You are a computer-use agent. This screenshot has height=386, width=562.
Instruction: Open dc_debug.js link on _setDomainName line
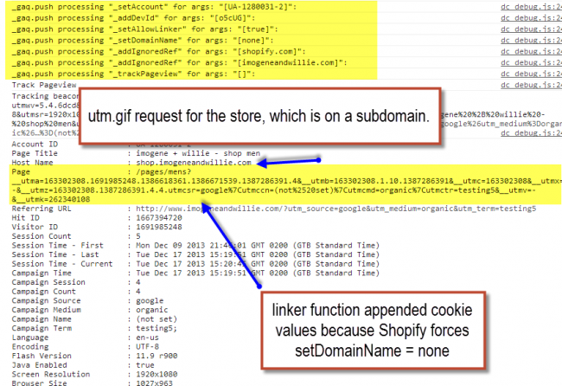531,40
